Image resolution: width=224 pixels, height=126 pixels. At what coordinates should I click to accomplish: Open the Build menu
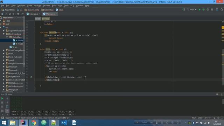(x=54, y=6)
